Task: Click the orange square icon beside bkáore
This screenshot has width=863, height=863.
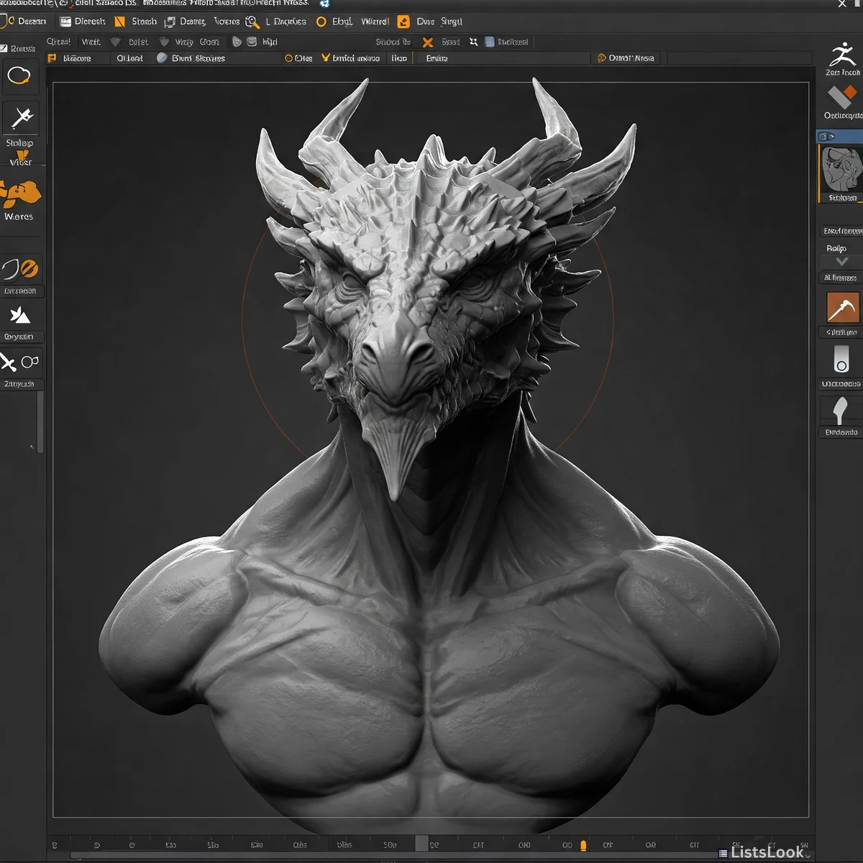Action: click(52, 58)
